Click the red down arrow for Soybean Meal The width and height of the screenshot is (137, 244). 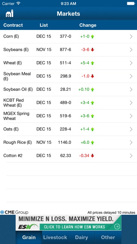pos(93,76)
